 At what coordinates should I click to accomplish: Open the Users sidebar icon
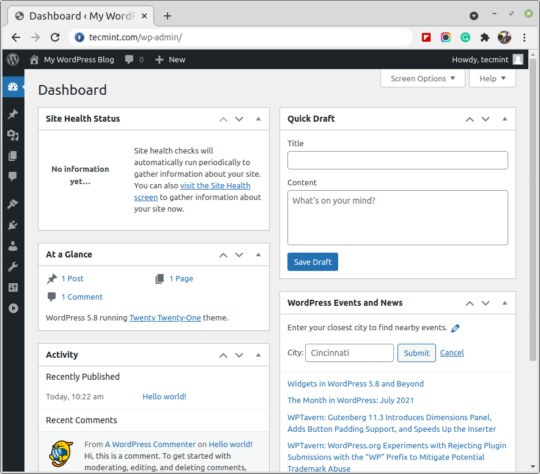[x=12, y=246]
